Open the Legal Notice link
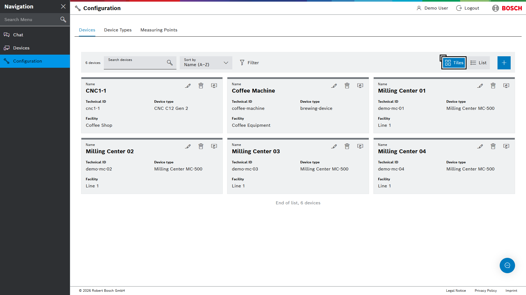The height and width of the screenshot is (295, 526). click(x=456, y=291)
